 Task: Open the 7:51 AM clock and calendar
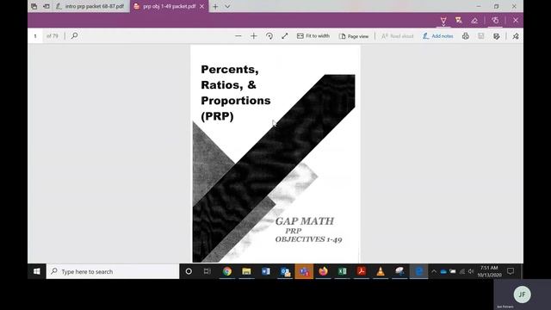tap(489, 271)
